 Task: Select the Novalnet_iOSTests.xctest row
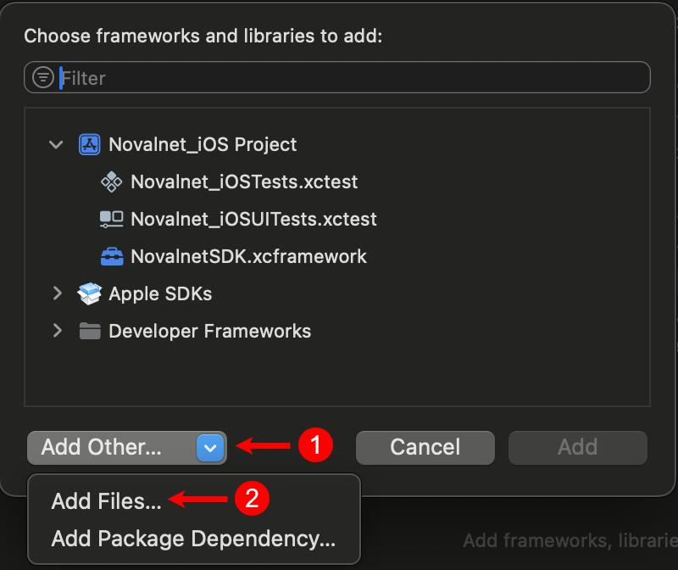tap(244, 182)
